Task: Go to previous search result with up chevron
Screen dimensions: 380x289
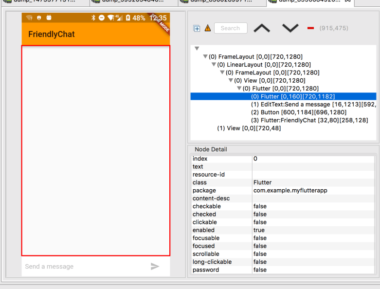Action: click(x=262, y=28)
